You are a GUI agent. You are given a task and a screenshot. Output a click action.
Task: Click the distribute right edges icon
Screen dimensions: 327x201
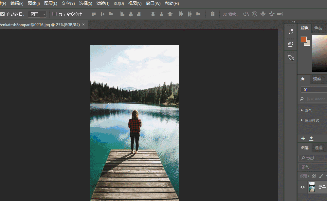tap(198, 14)
